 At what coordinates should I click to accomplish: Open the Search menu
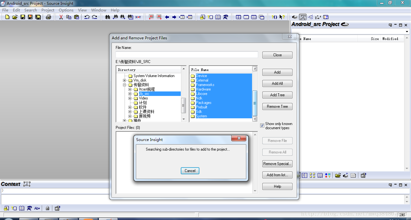[x=31, y=10]
